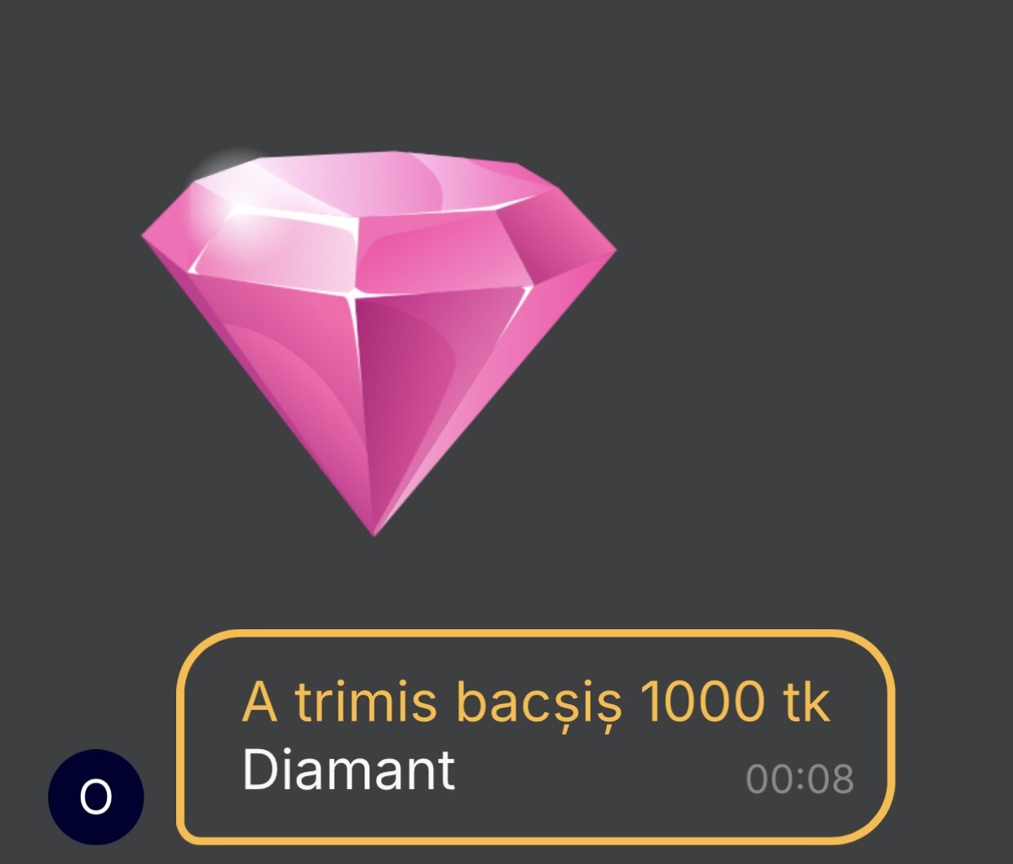Screen dimensions: 1013x864
Task: Select the letter O inside the avatar
Action: point(96,796)
